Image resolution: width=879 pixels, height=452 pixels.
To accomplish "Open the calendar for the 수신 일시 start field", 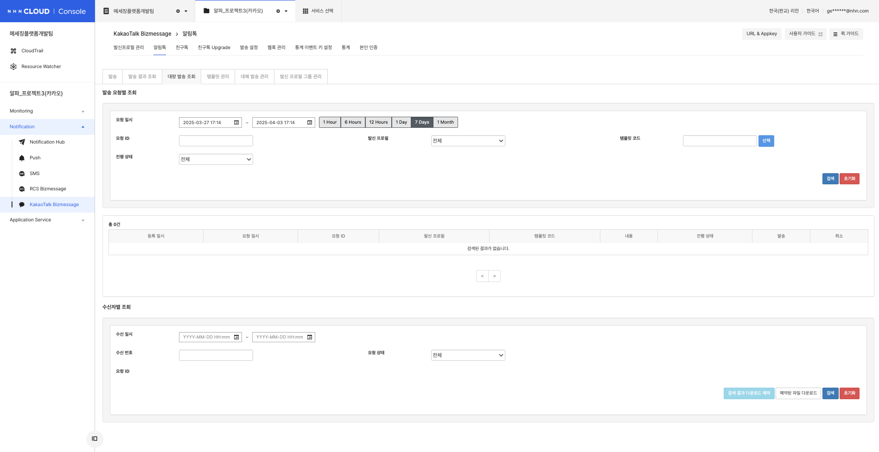I will point(236,337).
